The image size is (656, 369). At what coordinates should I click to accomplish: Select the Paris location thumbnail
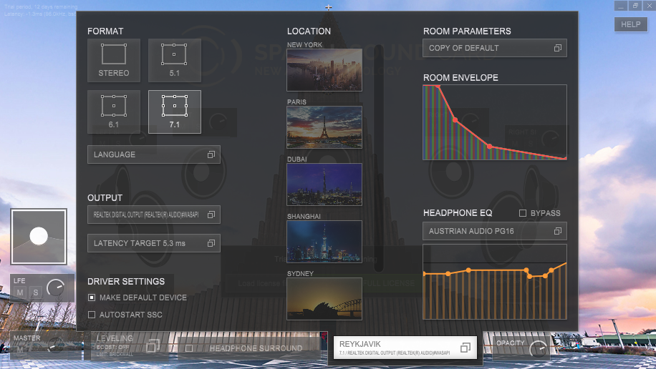pos(324,127)
